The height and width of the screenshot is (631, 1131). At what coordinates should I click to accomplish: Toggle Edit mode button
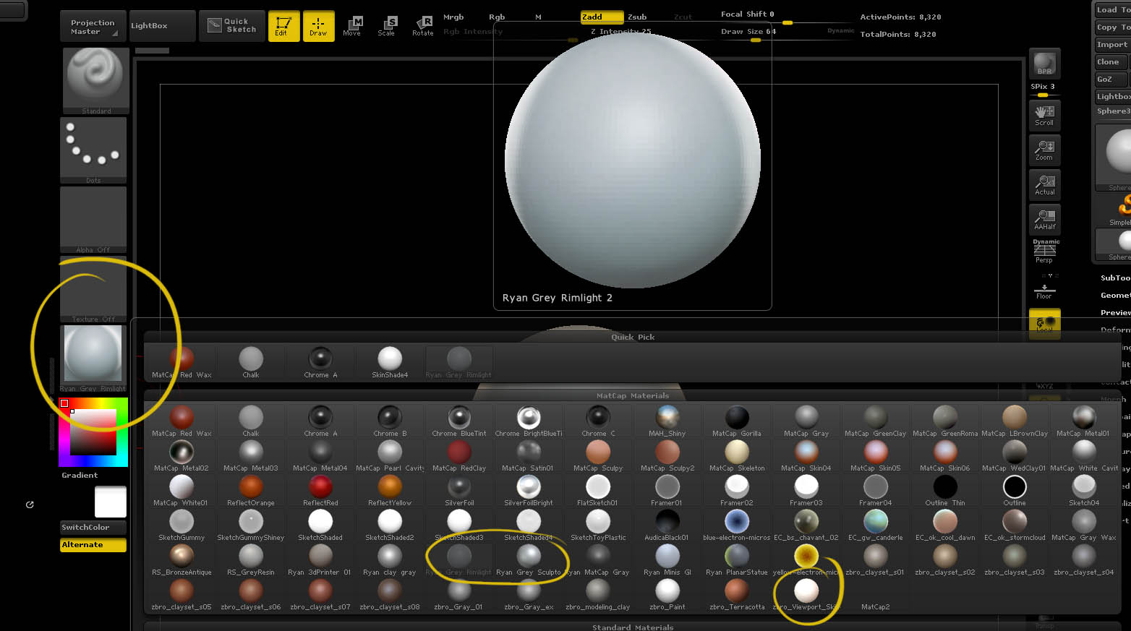pos(283,26)
